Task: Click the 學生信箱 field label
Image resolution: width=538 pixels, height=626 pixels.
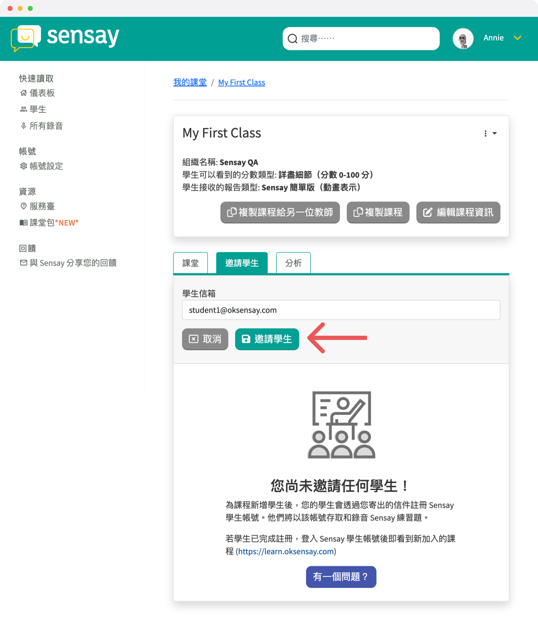Action: [x=199, y=294]
